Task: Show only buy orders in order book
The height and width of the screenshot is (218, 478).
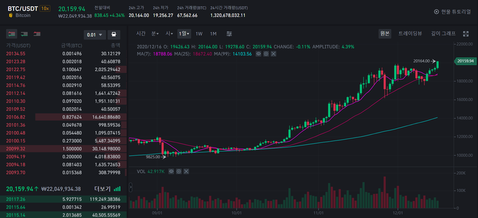Action: pos(24,34)
